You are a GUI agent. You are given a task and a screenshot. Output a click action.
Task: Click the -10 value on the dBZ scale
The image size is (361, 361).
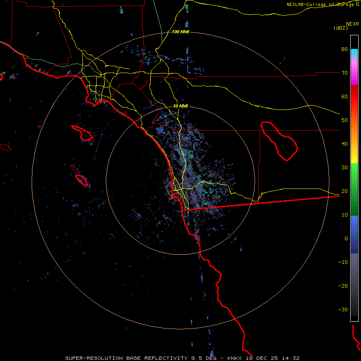[343, 262]
